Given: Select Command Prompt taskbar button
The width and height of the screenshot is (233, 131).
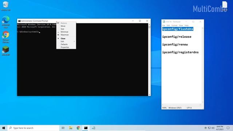Looking at the screenshot, I should click(86, 128).
